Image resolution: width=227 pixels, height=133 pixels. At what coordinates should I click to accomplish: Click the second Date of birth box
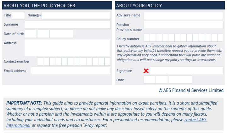point(43,34)
